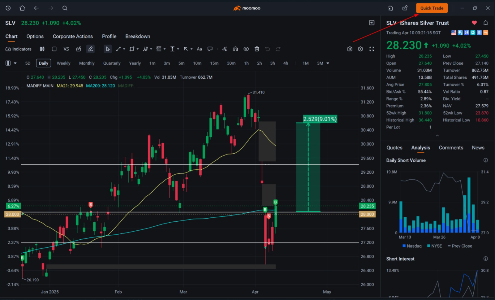The image size is (495, 300).
Task: Collapse quote details with chevron up
Action: [437, 136]
